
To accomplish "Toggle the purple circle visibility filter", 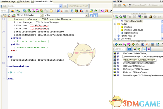I will click(x=148, y=49).
